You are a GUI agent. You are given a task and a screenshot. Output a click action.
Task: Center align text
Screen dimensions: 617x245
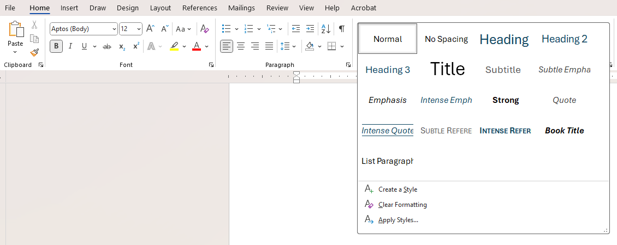[241, 46]
